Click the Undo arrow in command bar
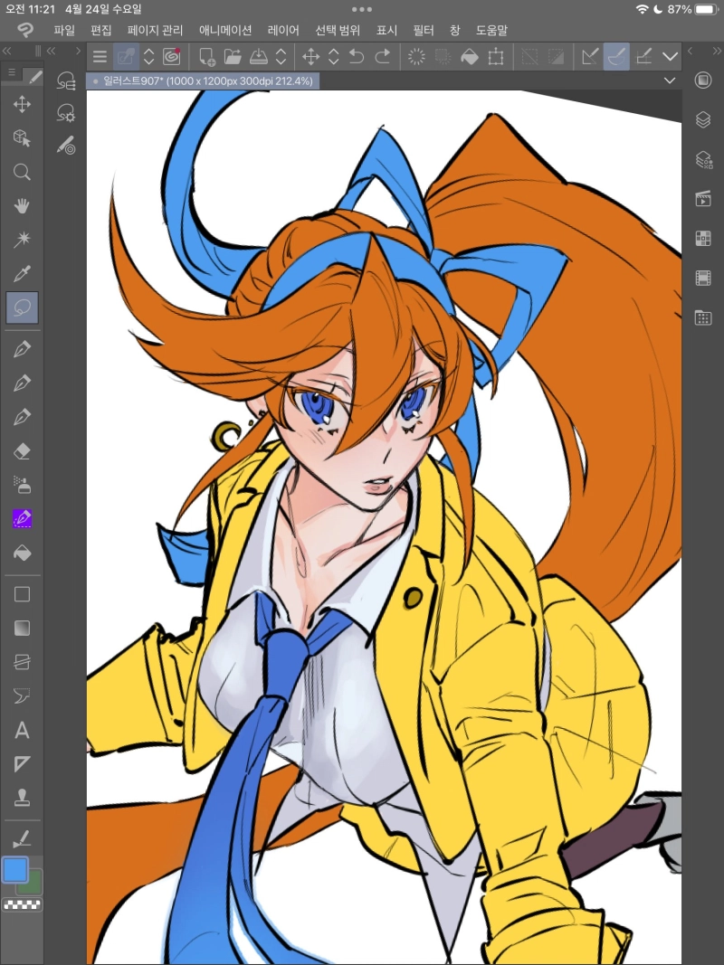The width and height of the screenshot is (724, 965). tap(357, 57)
